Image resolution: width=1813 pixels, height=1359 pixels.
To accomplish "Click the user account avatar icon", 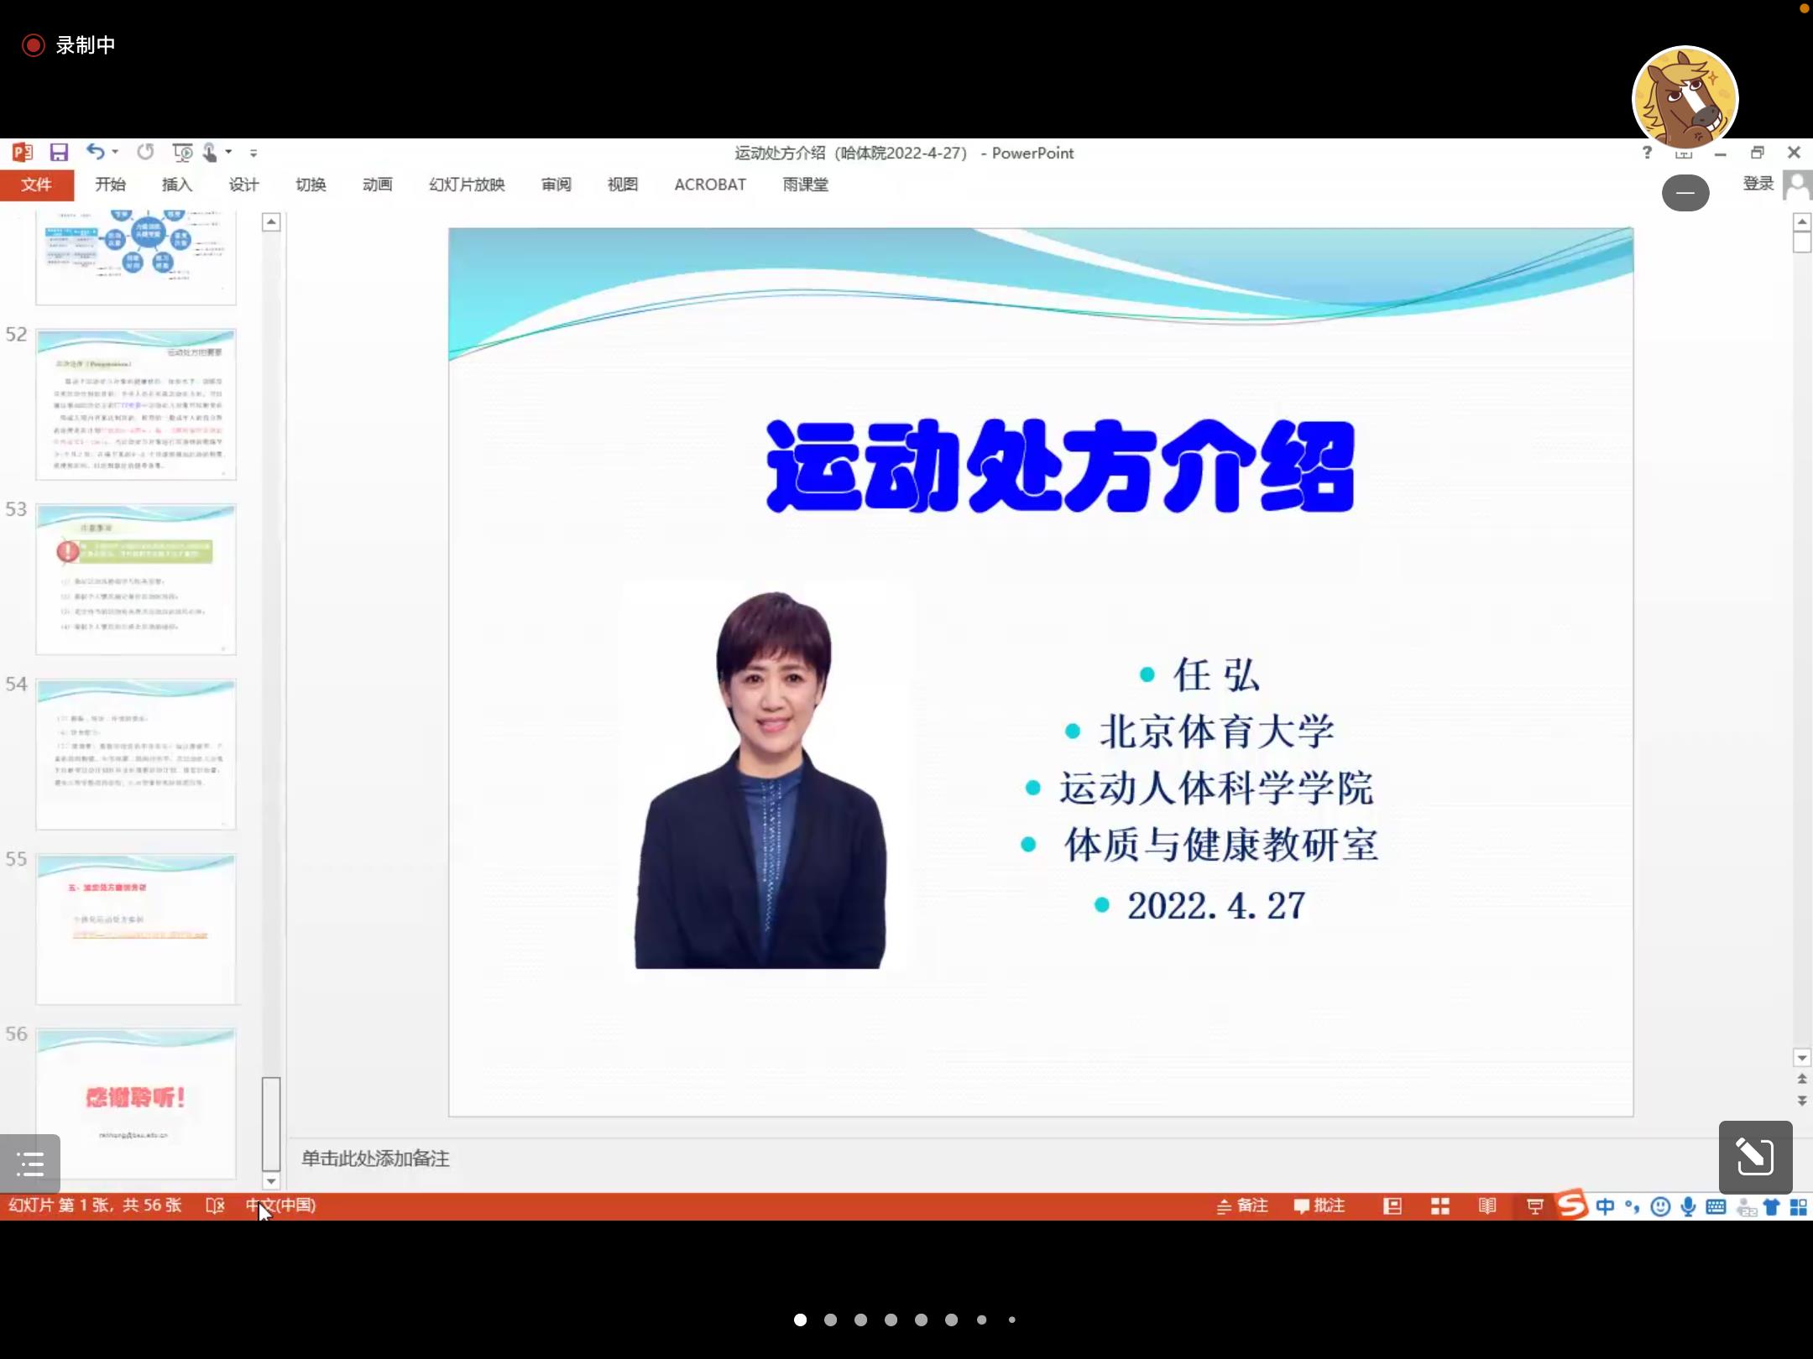I will click(1798, 185).
